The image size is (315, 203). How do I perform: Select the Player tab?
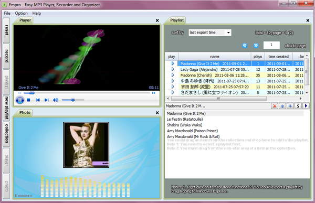(25, 20)
